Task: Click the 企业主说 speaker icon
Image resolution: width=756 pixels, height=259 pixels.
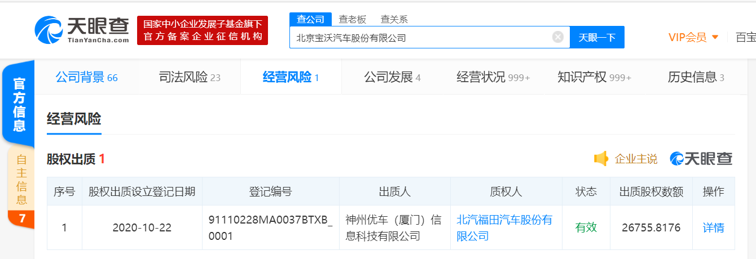Action: click(601, 159)
